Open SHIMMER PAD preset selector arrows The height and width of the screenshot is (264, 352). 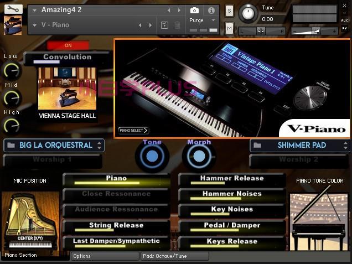point(345,146)
